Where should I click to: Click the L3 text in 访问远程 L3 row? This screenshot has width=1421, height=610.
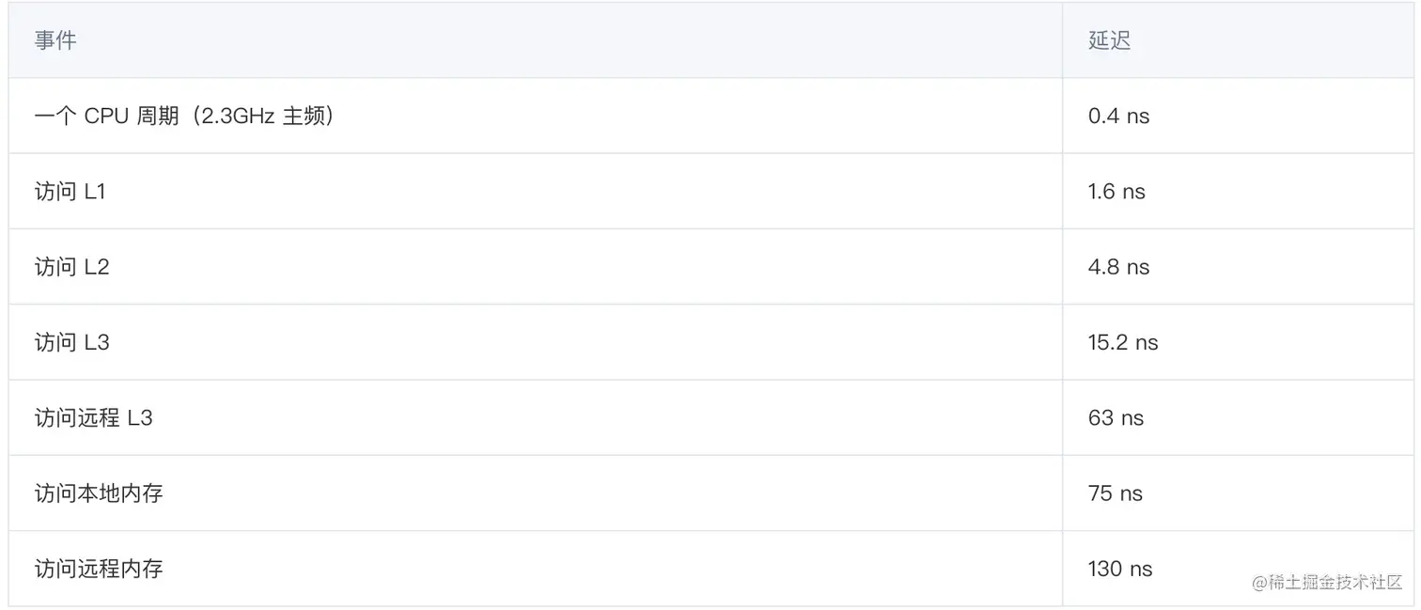[x=140, y=417]
